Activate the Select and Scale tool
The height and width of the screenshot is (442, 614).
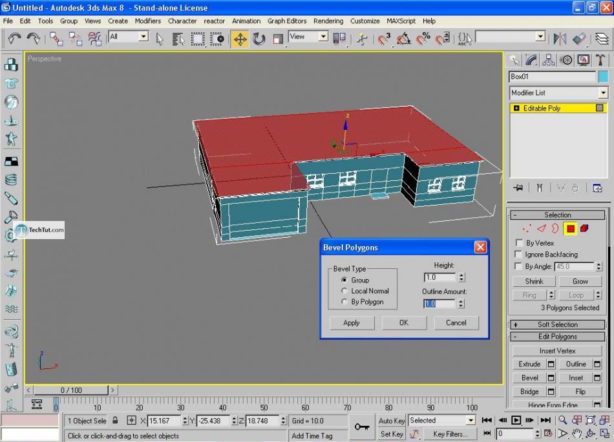pos(278,39)
